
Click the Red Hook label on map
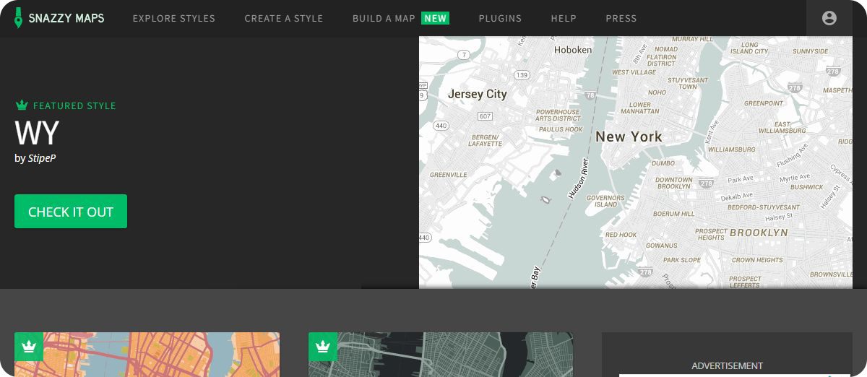(621, 235)
